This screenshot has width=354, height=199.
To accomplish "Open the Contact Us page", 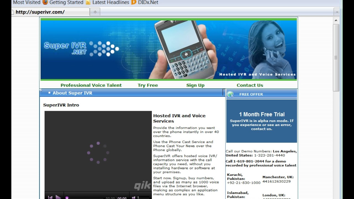I will [x=250, y=85].
